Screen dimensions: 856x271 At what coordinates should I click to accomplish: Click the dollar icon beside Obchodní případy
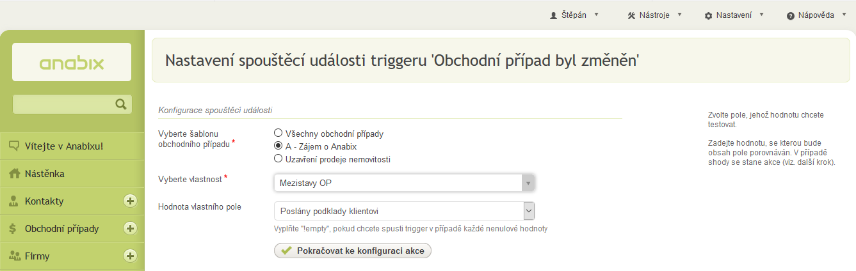point(13,228)
